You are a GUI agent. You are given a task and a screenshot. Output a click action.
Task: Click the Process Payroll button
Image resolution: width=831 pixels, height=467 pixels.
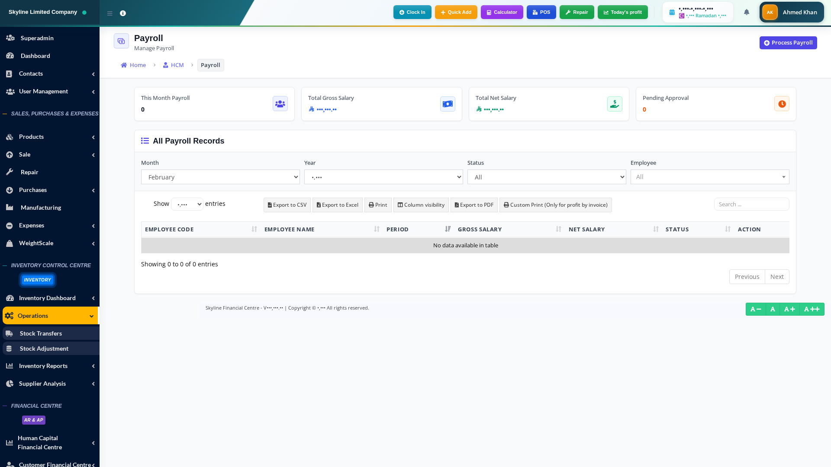point(788,43)
